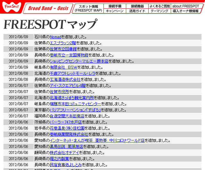Click 石川県の text in the Nomad row

pyautogui.click(x=42, y=37)
